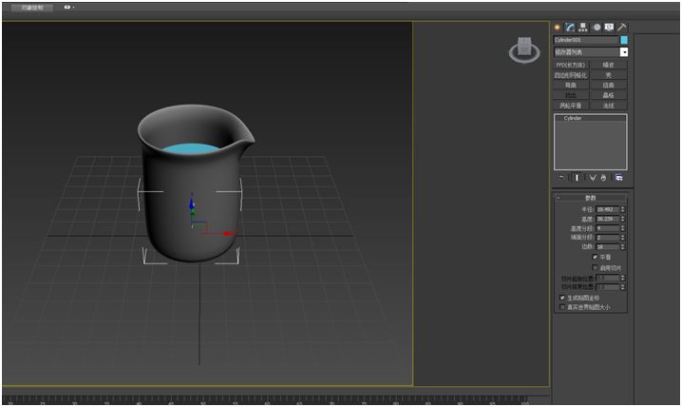Click the timeline ruler at the bottom
The height and width of the screenshot is (407, 682).
click(x=266, y=399)
